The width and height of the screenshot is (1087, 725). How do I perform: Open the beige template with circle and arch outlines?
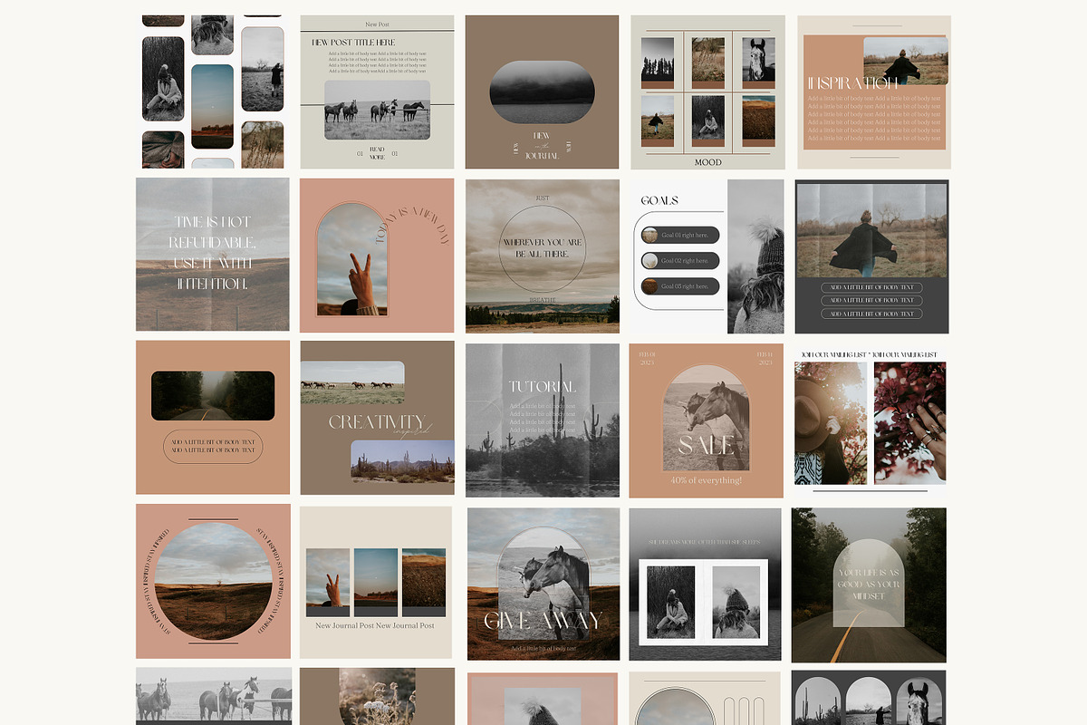tap(706, 699)
